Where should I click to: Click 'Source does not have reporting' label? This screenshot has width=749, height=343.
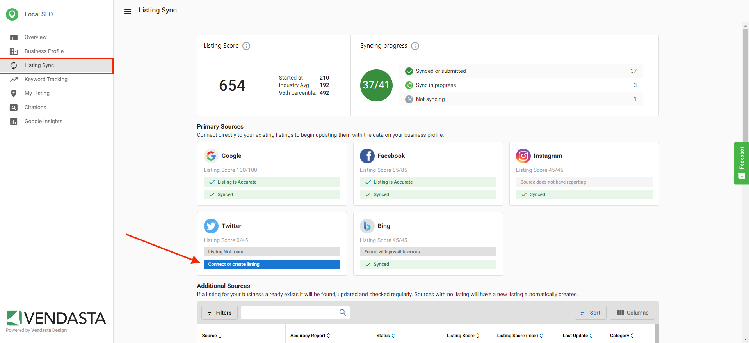tap(584, 182)
